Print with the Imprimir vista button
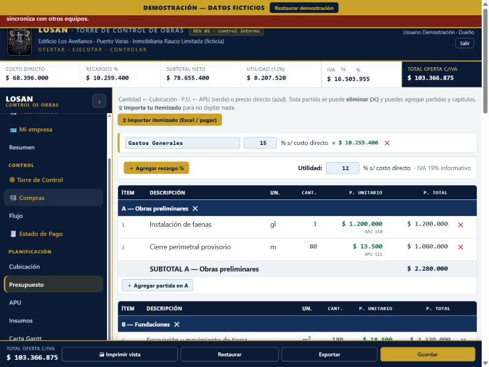The image size is (489, 367). click(120, 355)
